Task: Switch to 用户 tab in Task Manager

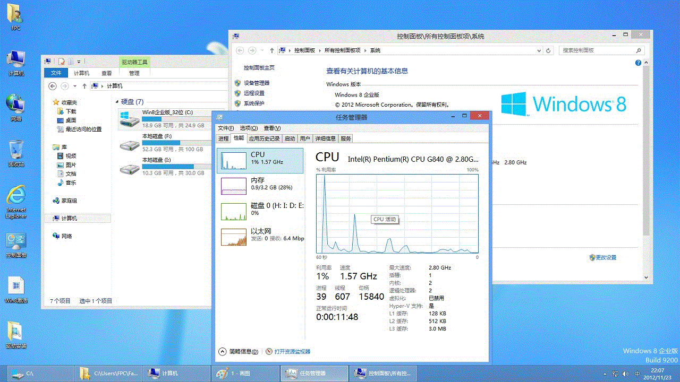Action: click(x=305, y=138)
